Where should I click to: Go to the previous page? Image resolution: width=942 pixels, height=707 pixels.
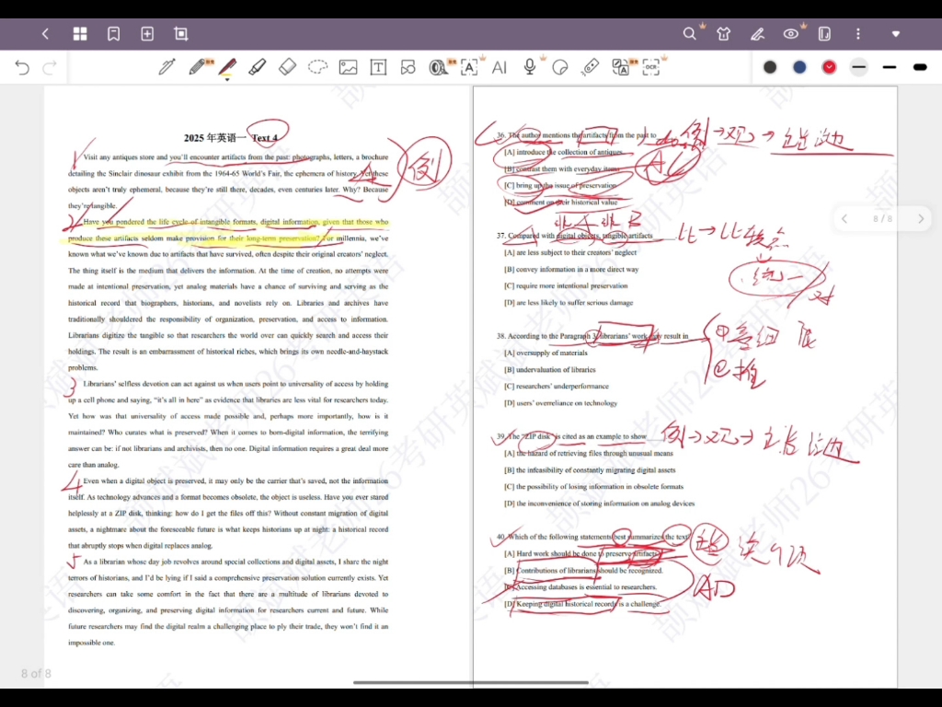point(844,219)
